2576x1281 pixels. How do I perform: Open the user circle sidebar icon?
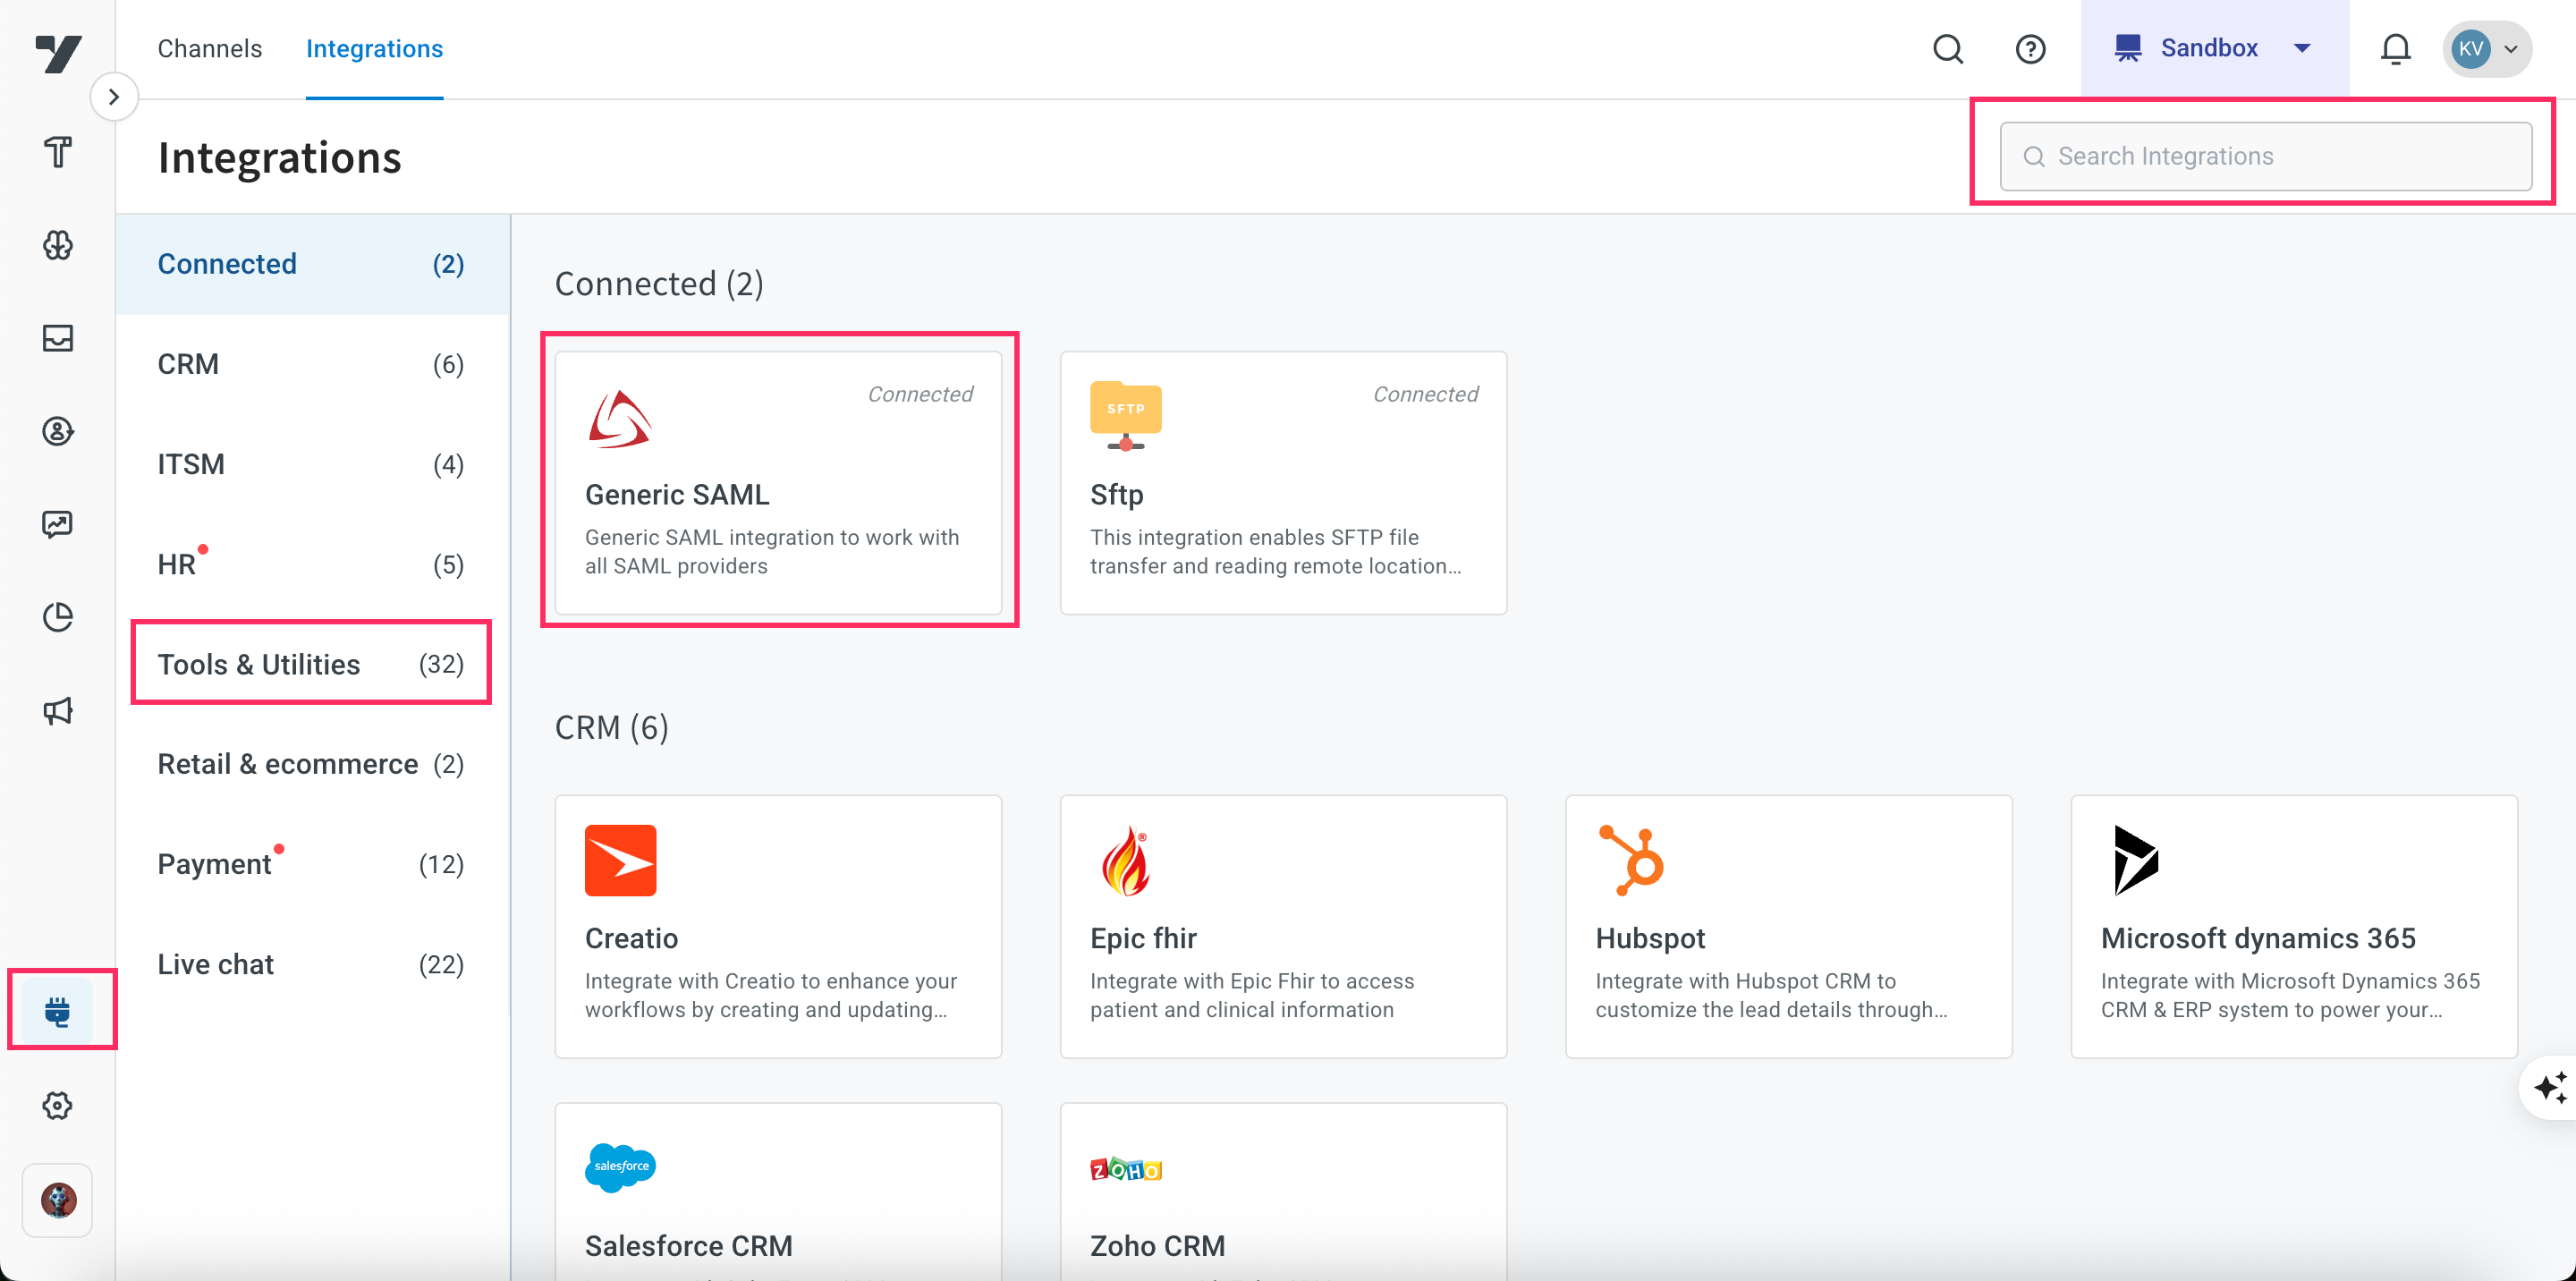58,431
